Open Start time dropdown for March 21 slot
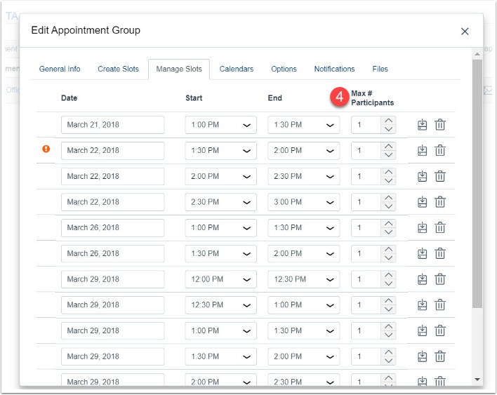This screenshot has height=395, width=497. click(x=220, y=125)
